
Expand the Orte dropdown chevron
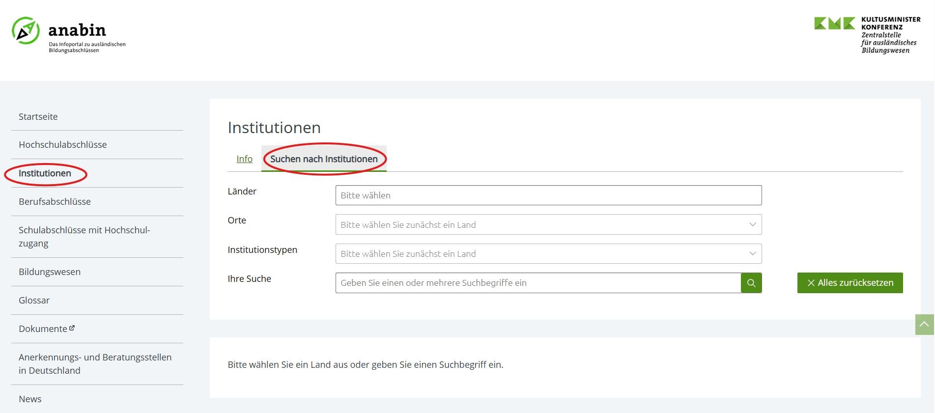point(752,224)
